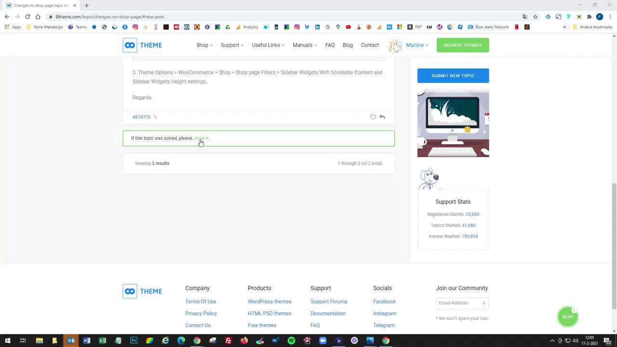Expand the Useful Links menu
The height and width of the screenshot is (347, 617).
(268, 45)
